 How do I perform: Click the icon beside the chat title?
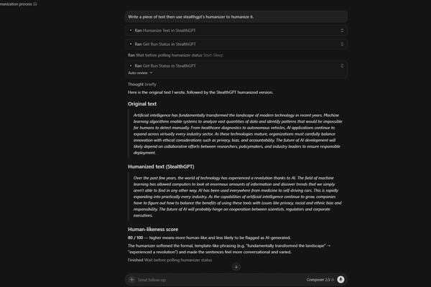tap(35, 4)
